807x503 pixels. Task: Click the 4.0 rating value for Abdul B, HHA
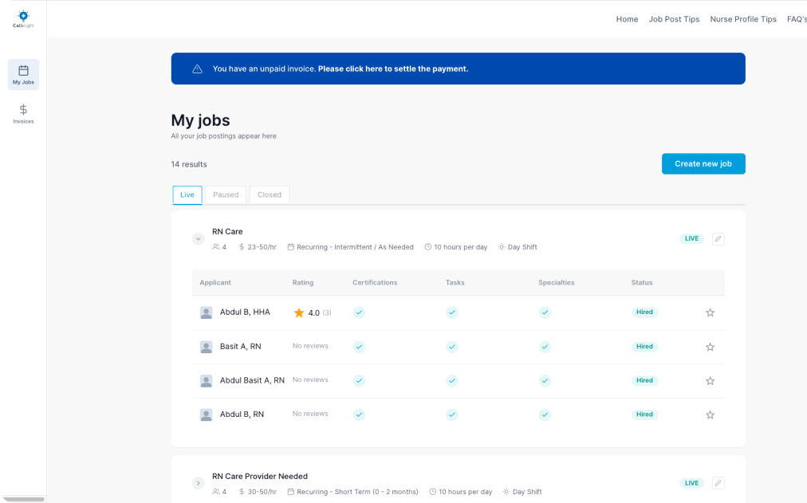coord(314,312)
